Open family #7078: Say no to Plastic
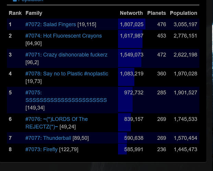213x171 pixels. tap(67, 73)
